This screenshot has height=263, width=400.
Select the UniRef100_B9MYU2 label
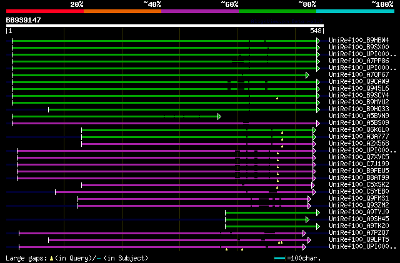[x=359, y=102]
